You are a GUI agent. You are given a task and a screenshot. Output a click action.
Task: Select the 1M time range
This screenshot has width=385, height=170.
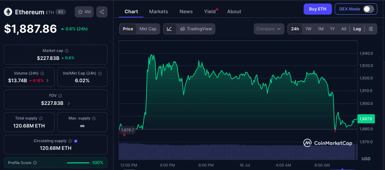321,29
